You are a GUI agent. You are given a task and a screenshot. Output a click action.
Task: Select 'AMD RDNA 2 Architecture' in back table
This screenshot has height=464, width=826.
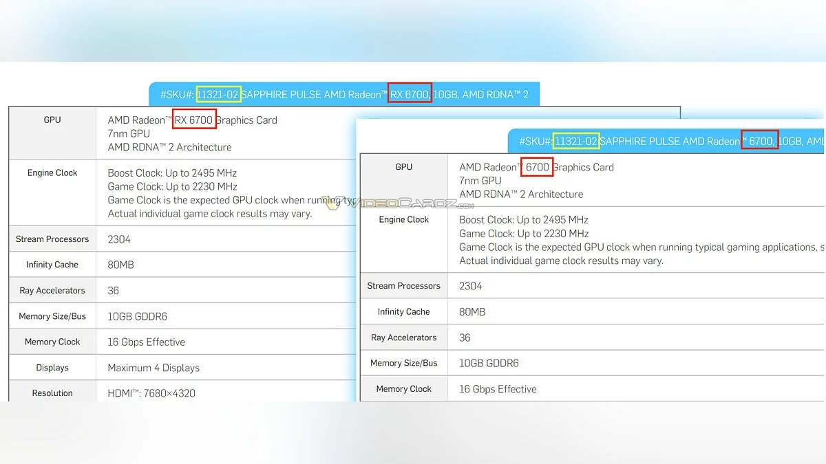pos(169,147)
